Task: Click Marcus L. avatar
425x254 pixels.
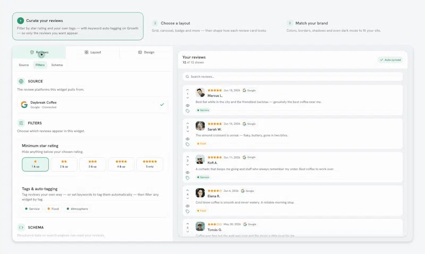Action: 200,92
